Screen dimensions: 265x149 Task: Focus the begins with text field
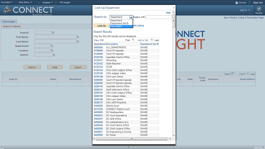[159, 17]
